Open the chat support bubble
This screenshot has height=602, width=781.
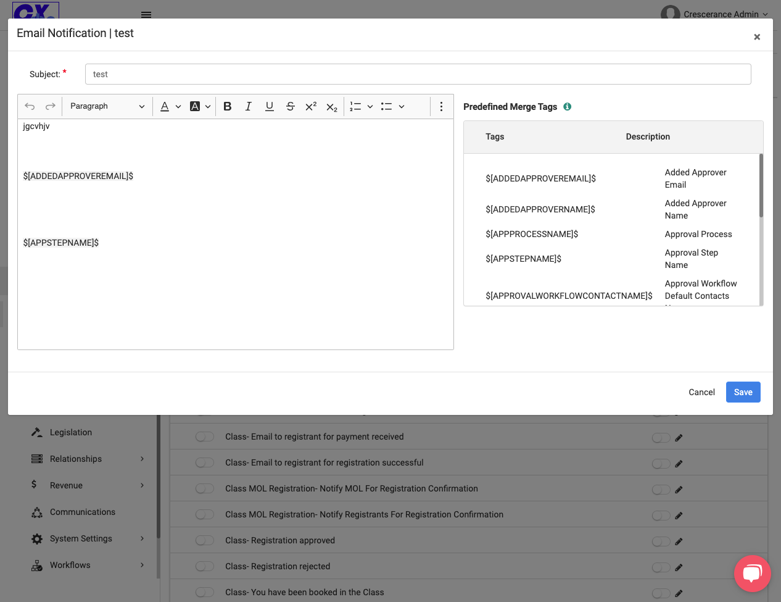pos(753,574)
